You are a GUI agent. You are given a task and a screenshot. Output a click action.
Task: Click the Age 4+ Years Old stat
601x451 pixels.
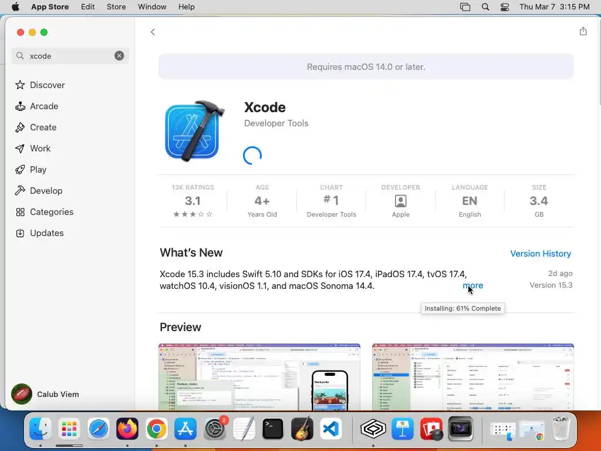262,201
